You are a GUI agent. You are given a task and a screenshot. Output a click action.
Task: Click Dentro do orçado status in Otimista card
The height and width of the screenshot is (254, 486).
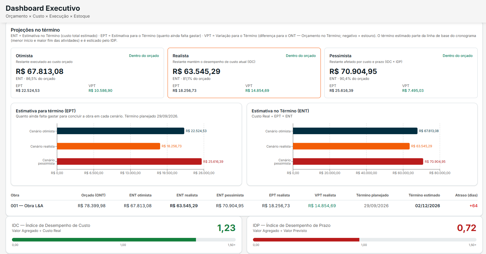(x=144, y=56)
